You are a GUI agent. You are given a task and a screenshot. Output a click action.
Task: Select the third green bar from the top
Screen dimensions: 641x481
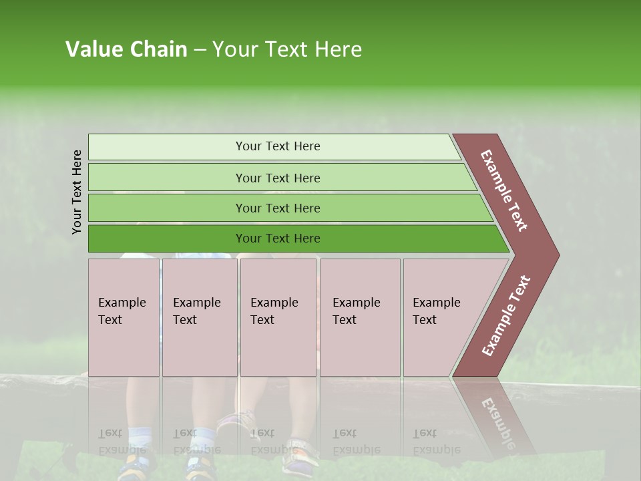[x=277, y=208]
